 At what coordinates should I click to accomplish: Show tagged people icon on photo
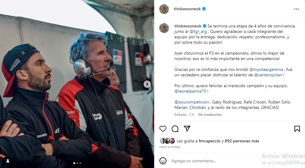click(x=8, y=161)
